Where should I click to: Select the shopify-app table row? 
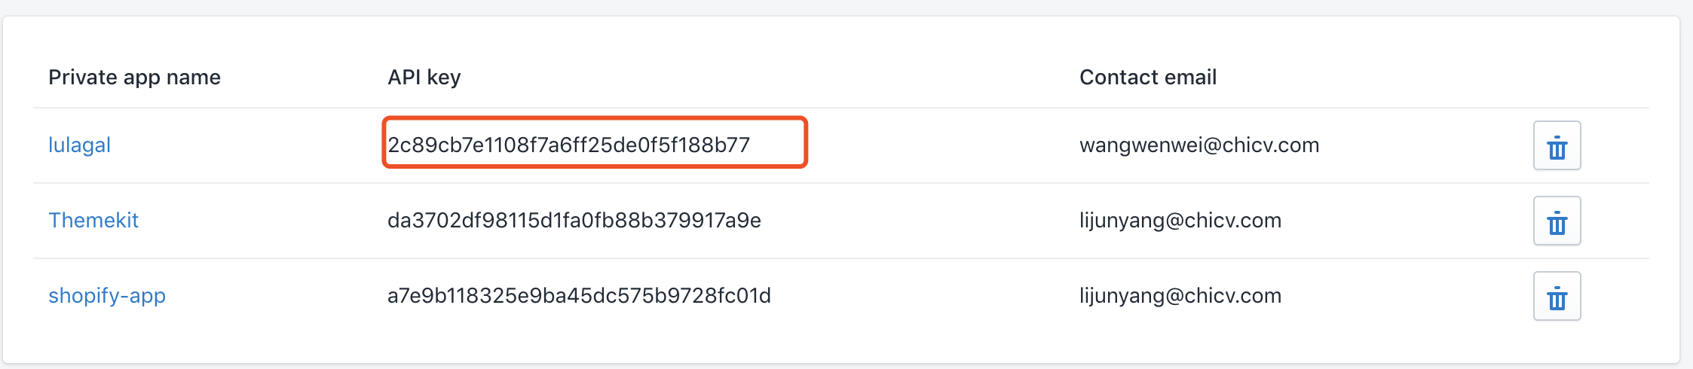[841, 296]
